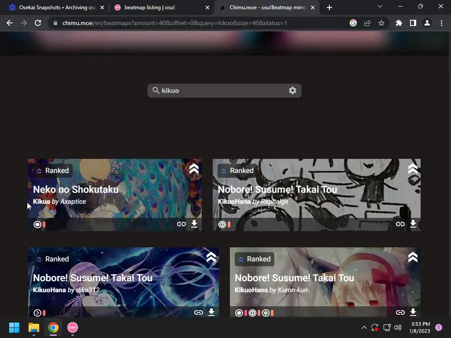Screen dimensions: 451x338
Task: Expand dika312's card double chevron
Action: [x=211, y=257]
